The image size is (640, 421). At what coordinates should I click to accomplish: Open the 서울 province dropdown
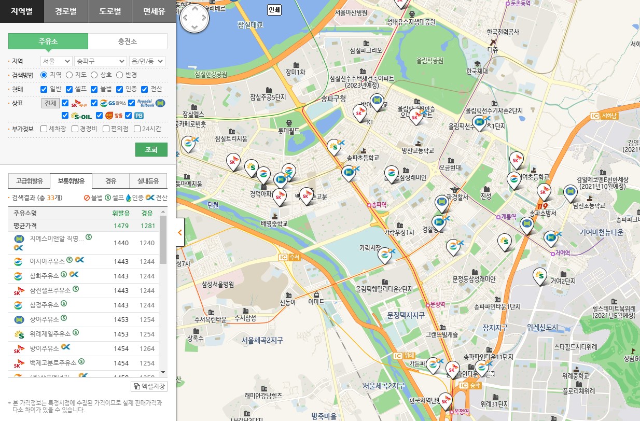56,61
